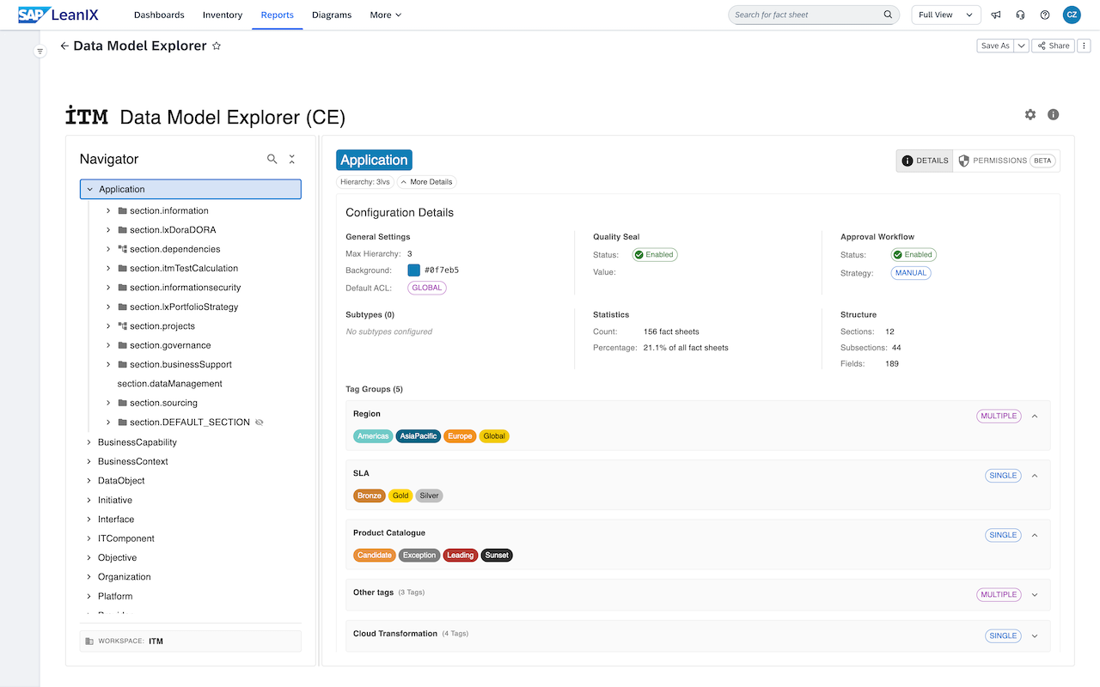Screen dimensions: 1100x687
Task: Expand section.itmTestCalculation node
Action: click(x=108, y=268)
